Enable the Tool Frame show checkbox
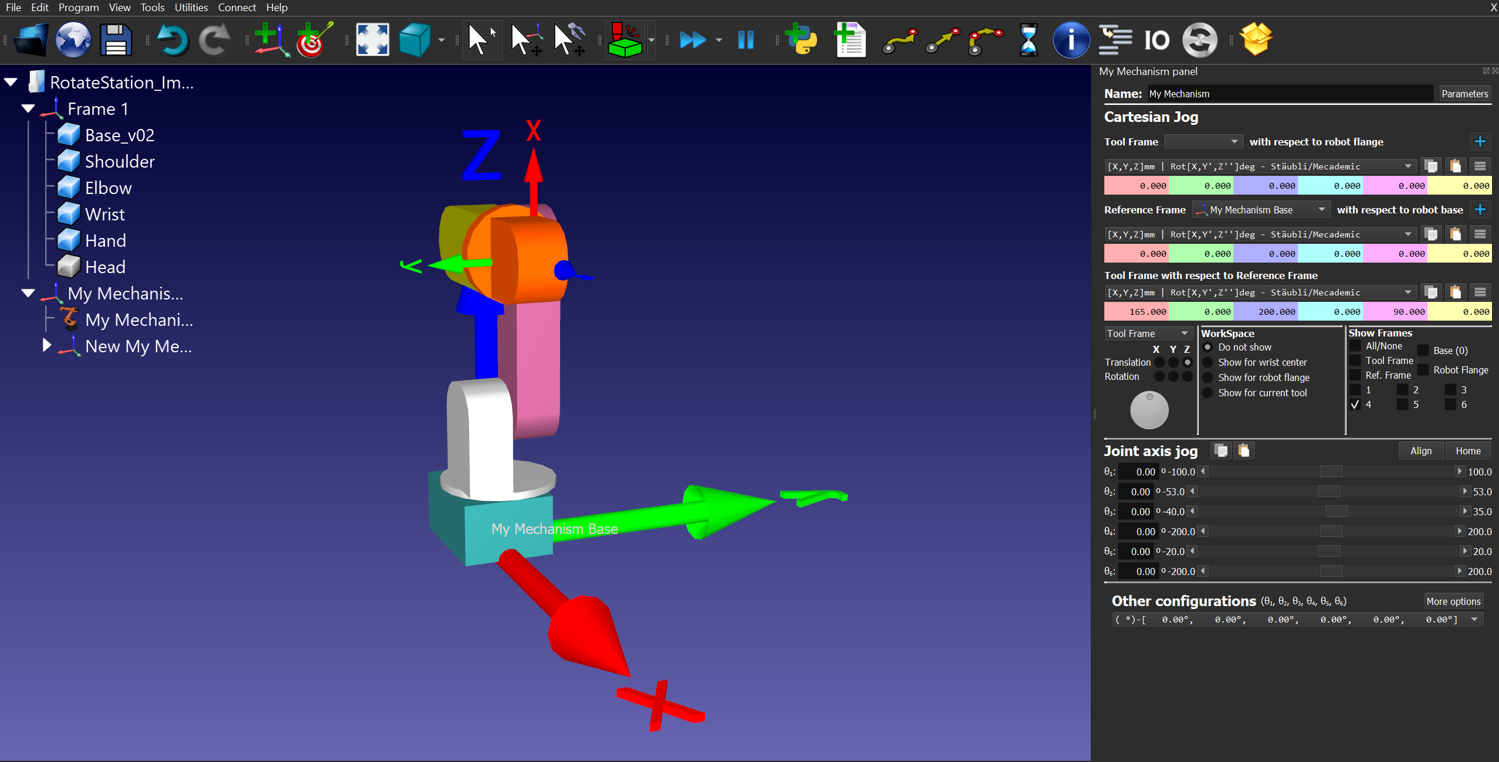This screenshot has width=1499, height=762. coord(1355,360)
